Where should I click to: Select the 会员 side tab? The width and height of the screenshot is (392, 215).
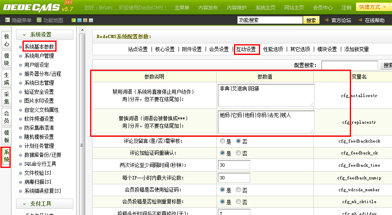click(x=7, y=117)
